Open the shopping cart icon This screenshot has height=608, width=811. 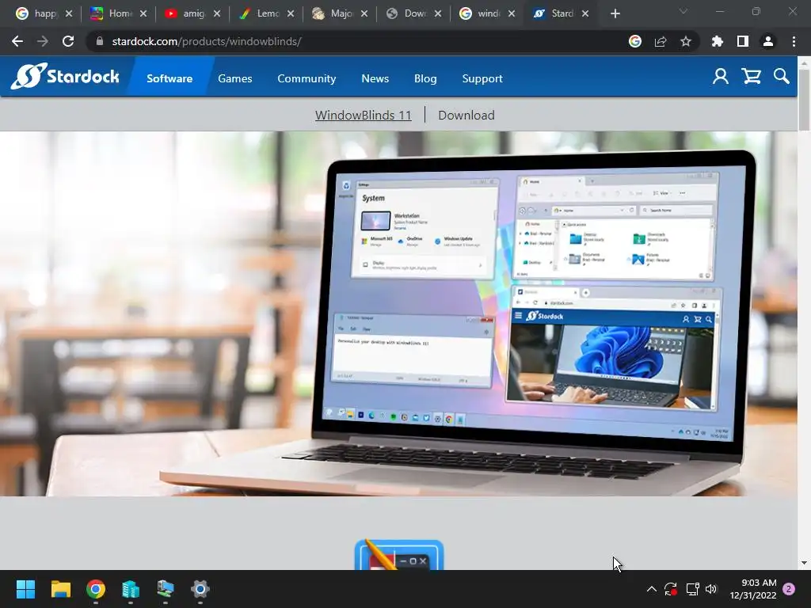[x=751, y=77]
